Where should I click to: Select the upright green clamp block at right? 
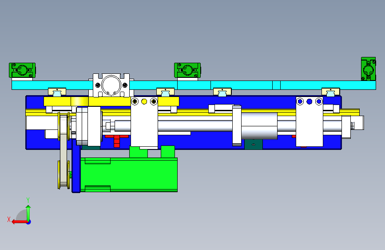tap(368, 69)
